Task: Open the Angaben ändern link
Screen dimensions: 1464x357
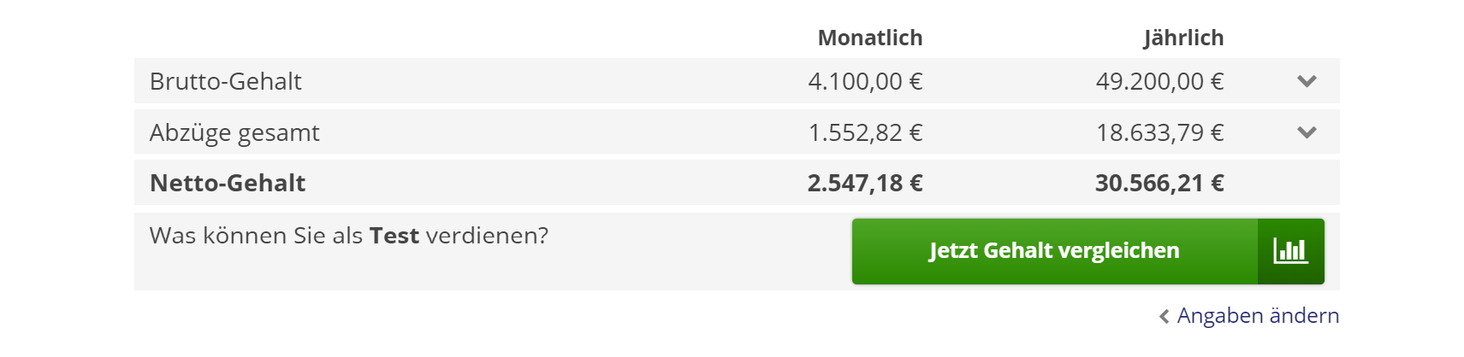Action: (x=1258, y=316)
